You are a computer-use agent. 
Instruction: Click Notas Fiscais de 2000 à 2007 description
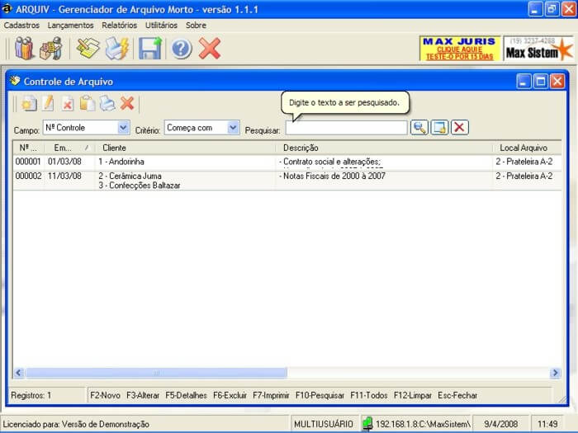click(x=332, y=176)
